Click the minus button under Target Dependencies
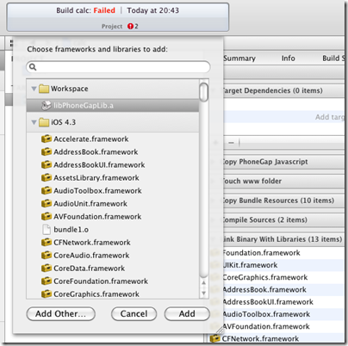 [x=232, y=143]
